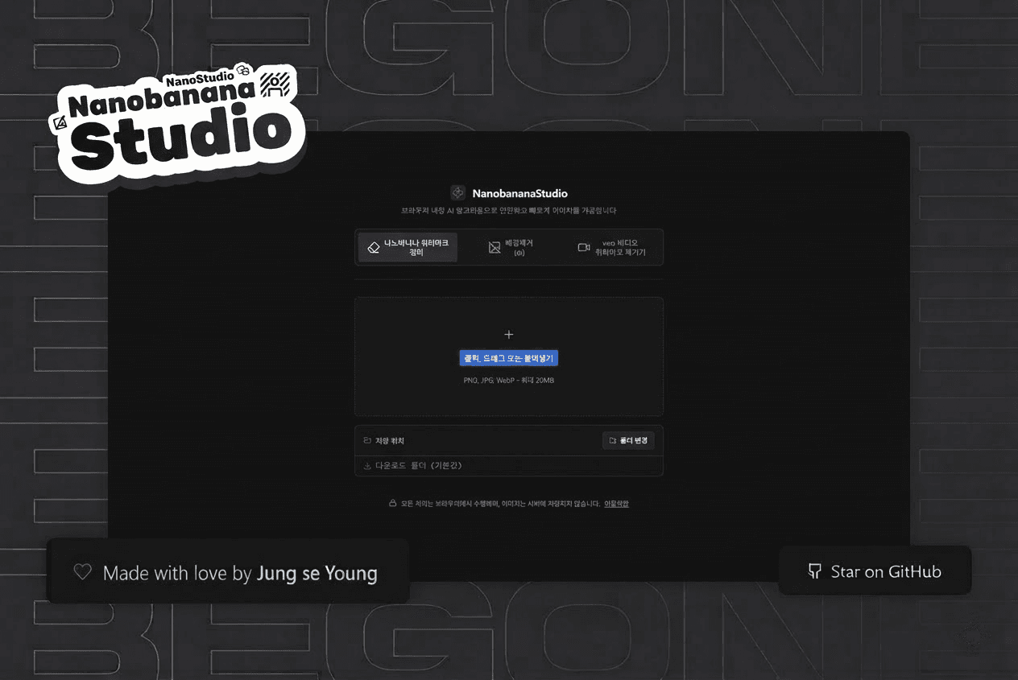Click the folder icon beside 저장 위치
1018x680 pixels.
(366, 439)
